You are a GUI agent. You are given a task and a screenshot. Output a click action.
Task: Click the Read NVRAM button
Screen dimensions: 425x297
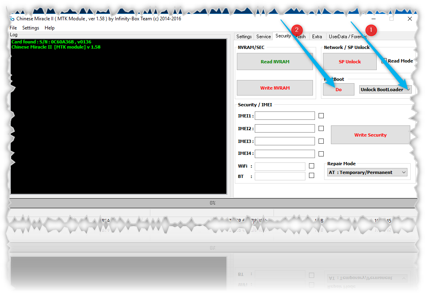275,61
